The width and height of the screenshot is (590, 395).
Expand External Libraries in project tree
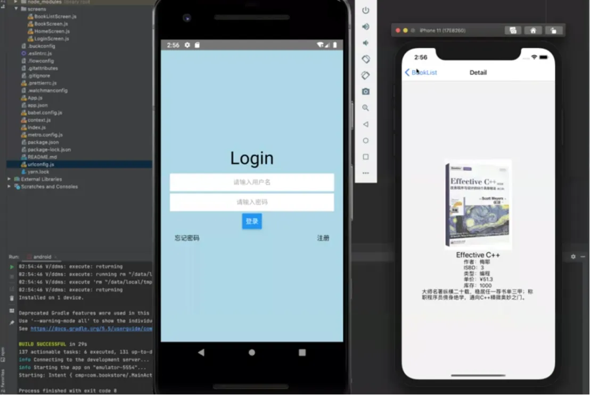point(9,179)
